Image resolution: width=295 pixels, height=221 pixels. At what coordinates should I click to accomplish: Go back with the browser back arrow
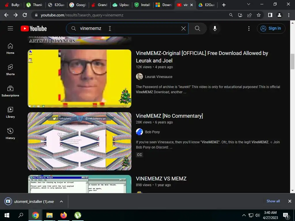tap(6, 15)
